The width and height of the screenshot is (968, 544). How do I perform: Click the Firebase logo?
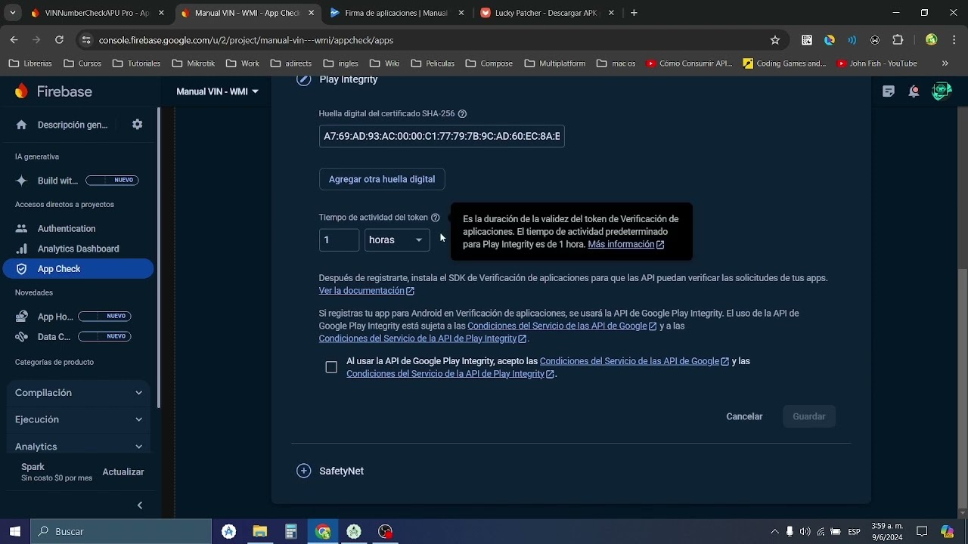click(54, 91)
